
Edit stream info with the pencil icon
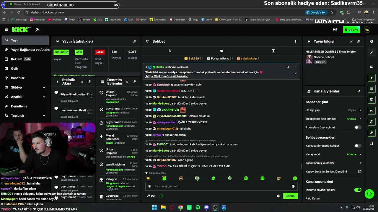(x=351, y=42)
